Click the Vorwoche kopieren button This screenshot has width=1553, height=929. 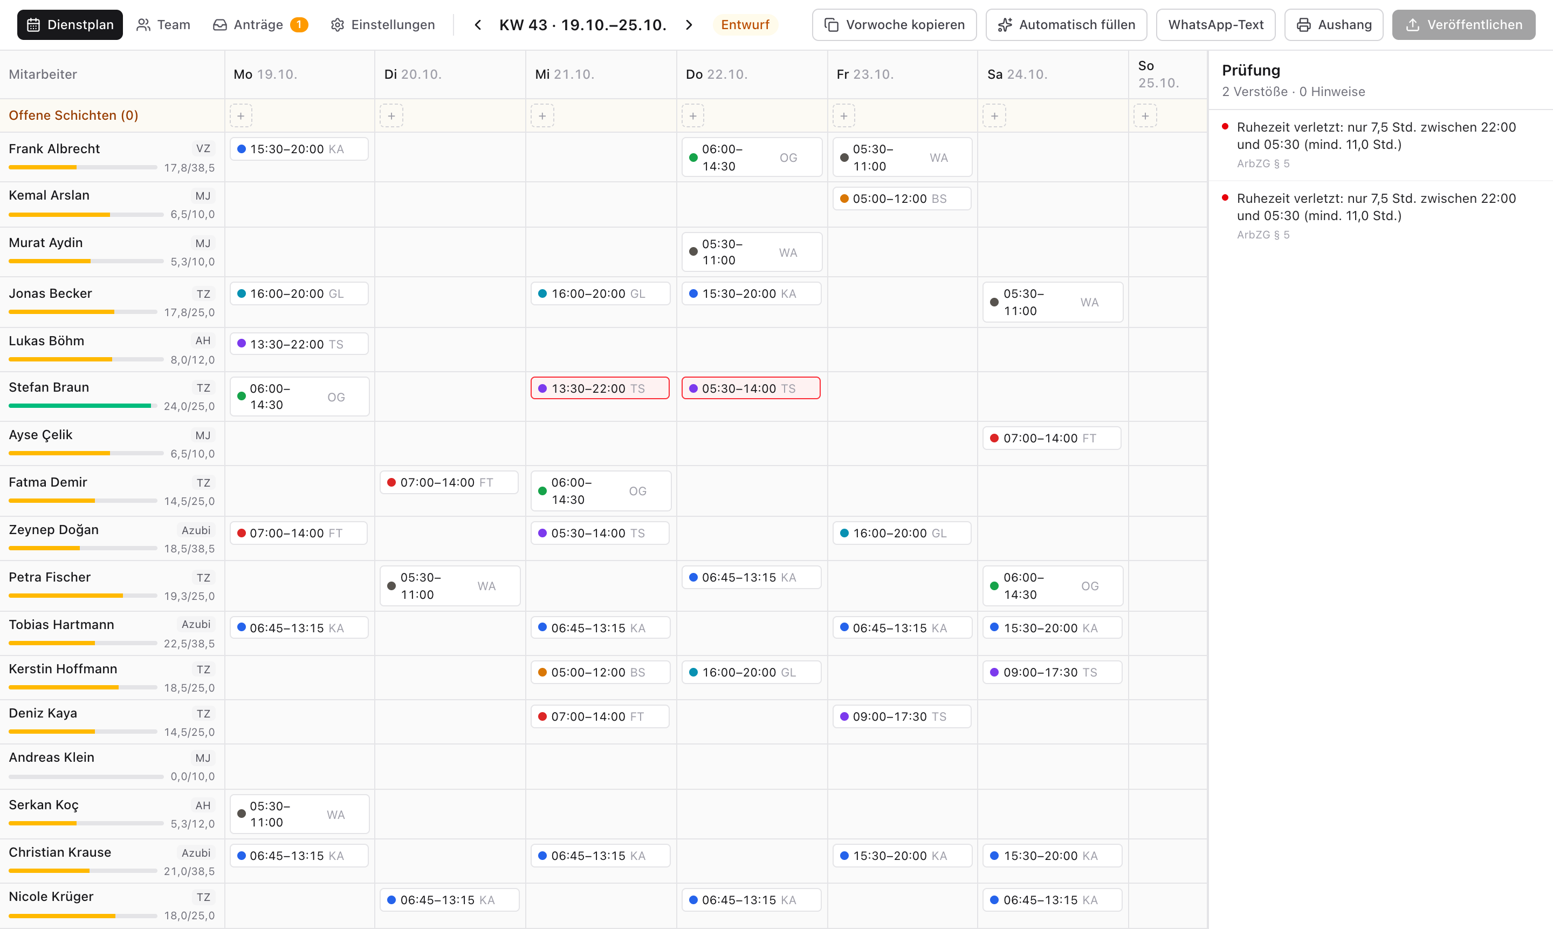[894, 24]
